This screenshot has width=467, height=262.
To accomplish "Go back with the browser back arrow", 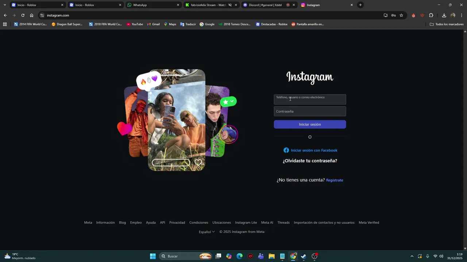I will [5, 15].
